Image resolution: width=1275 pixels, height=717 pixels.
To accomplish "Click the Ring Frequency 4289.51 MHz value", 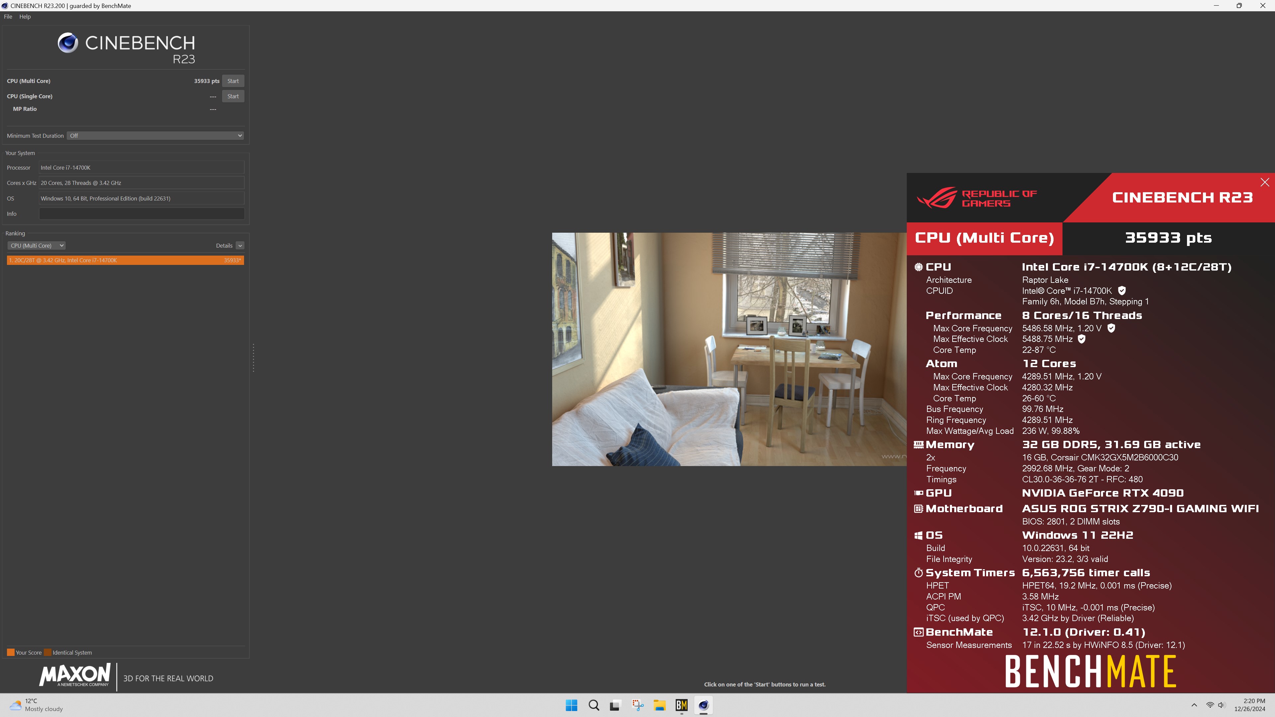I will (x=1047, y=420).
